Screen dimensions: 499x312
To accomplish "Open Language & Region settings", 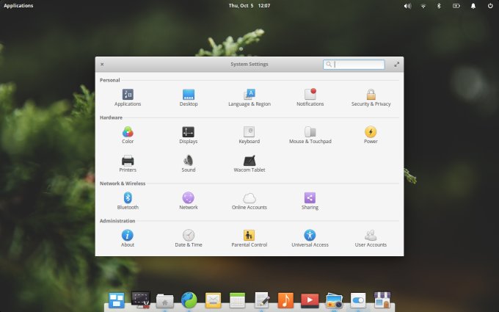I will pyautogui.click(x=249, y=98).
